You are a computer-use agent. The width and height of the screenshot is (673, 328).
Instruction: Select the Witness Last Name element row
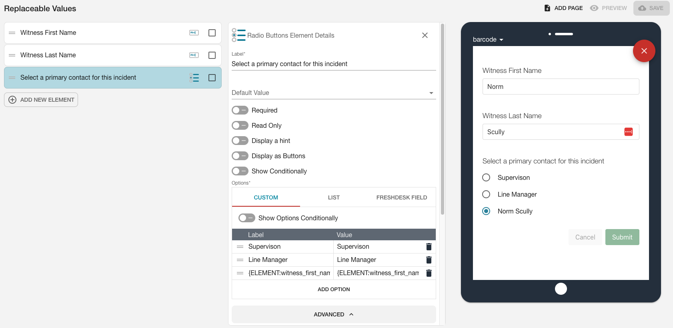(113, 55)
